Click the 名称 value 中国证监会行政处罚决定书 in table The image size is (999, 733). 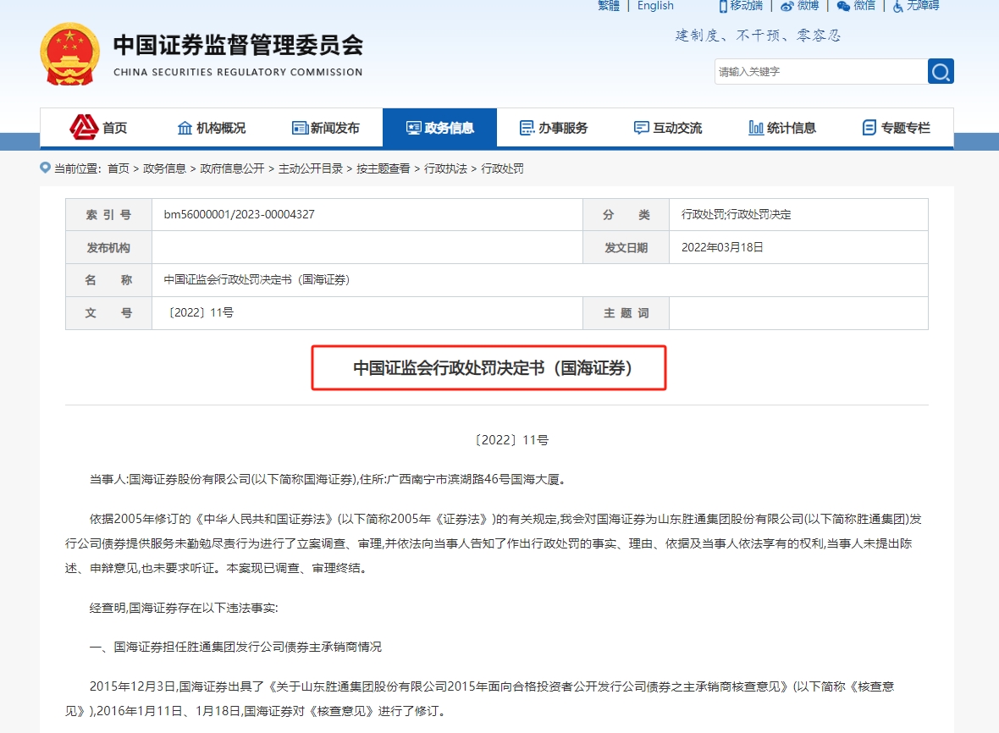coord(257,279)
